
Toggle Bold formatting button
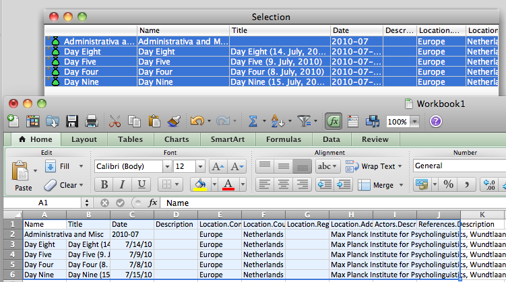104,184
